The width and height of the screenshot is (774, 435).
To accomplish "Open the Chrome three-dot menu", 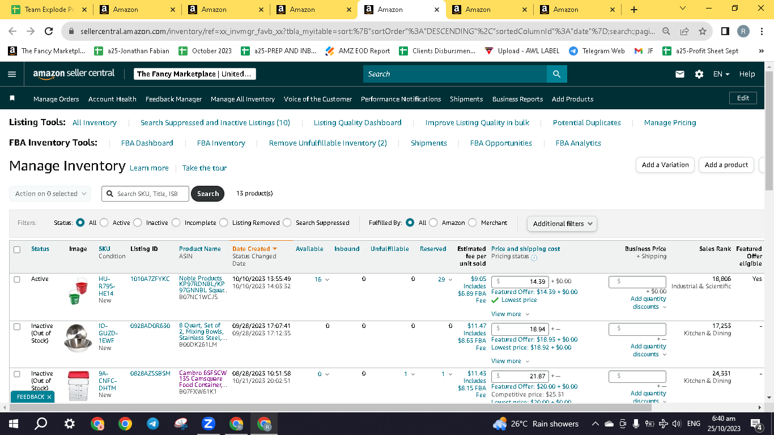I will pyautogui.click(x=762, y=31).
